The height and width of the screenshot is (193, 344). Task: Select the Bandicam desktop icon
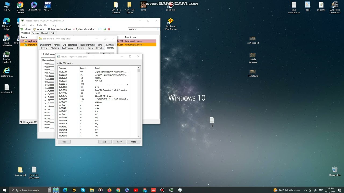click(x=171, y=6)
